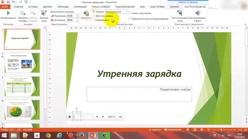Increase Появление fade-in duration spinner
Viewport: 248px width, 139px height.
pyautogui.click(x=77, y=15)
